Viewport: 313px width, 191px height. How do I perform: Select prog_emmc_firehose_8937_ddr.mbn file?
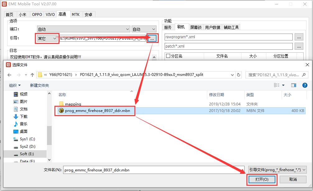click(97, 111)
